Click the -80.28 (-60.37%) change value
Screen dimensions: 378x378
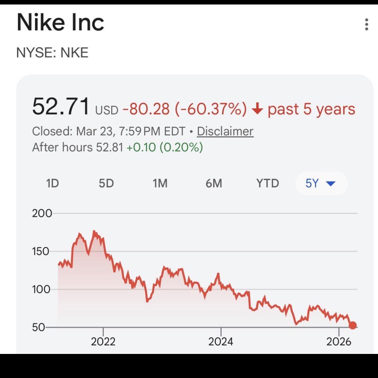[185, 109]
